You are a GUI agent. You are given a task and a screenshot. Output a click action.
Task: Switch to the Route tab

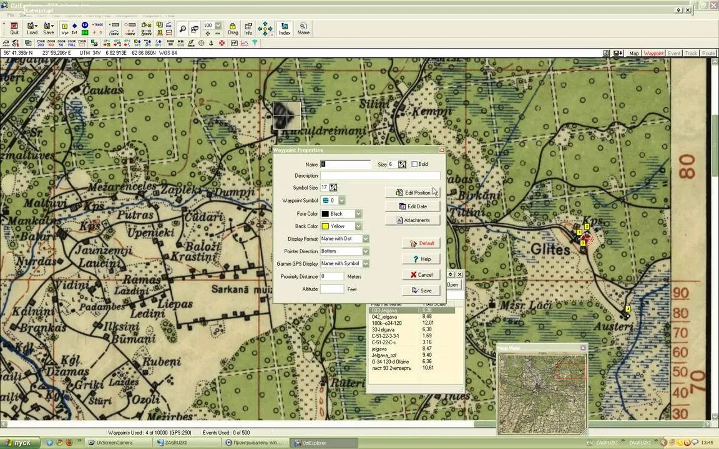(x=708, y=53)
